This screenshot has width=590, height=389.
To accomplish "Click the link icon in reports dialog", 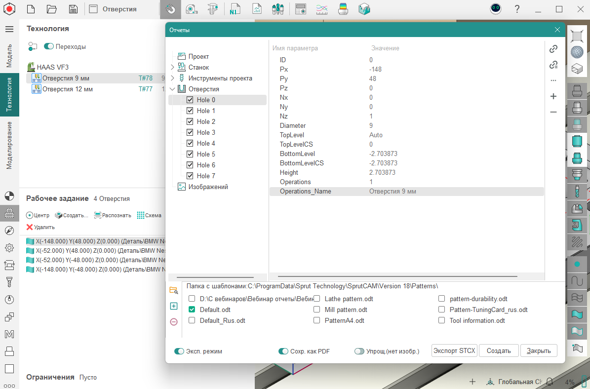I will [x=553, y=49].
